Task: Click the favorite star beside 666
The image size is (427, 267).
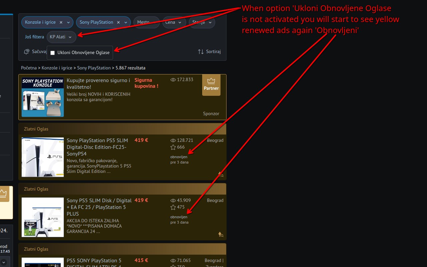Action: (173, 147)
